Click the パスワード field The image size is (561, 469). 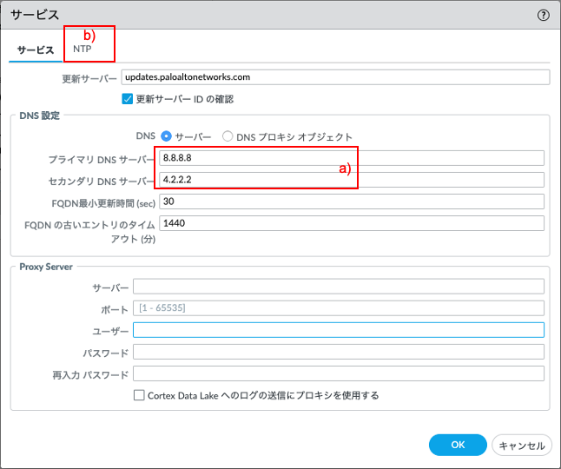point(339,352)
